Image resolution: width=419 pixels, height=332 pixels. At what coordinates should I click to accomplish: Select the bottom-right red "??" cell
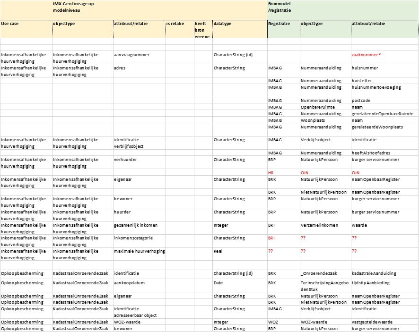click(355, 251)
